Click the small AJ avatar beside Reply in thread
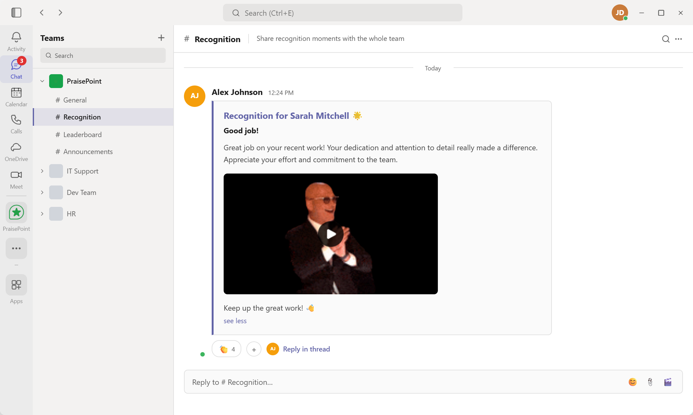 click(273, 349)
